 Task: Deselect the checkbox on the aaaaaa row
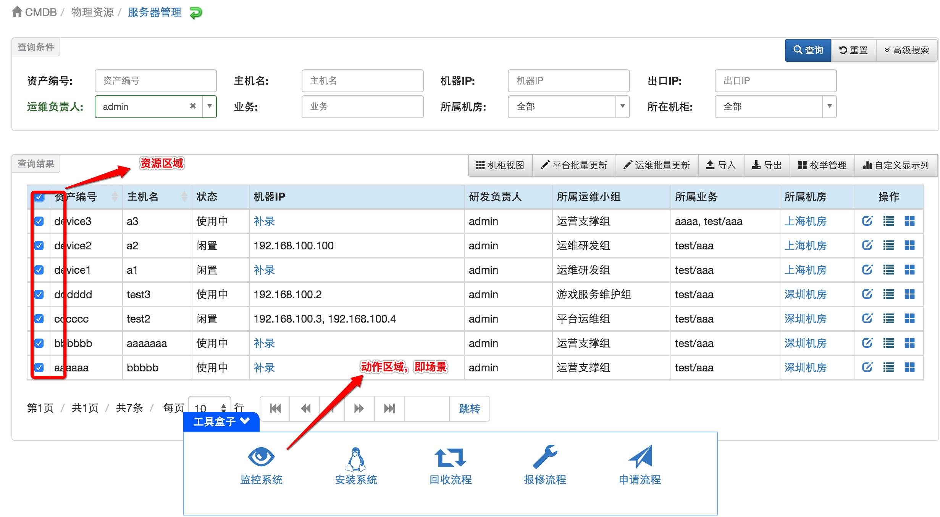point(39,367)
